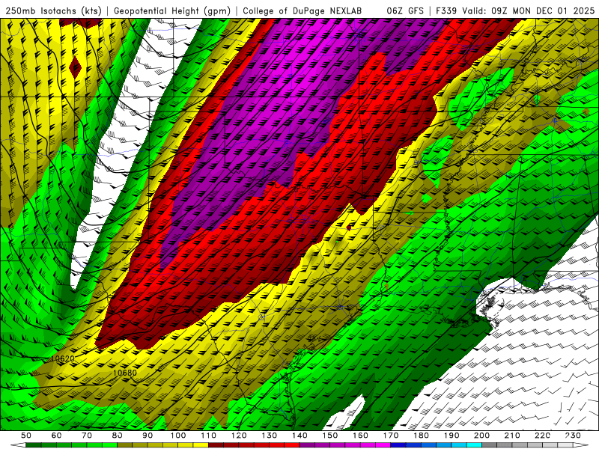Pick the purple swatch starting at 140
Image resolution: width=599 pixels, height=449 pixels.
tap(307, 445)
